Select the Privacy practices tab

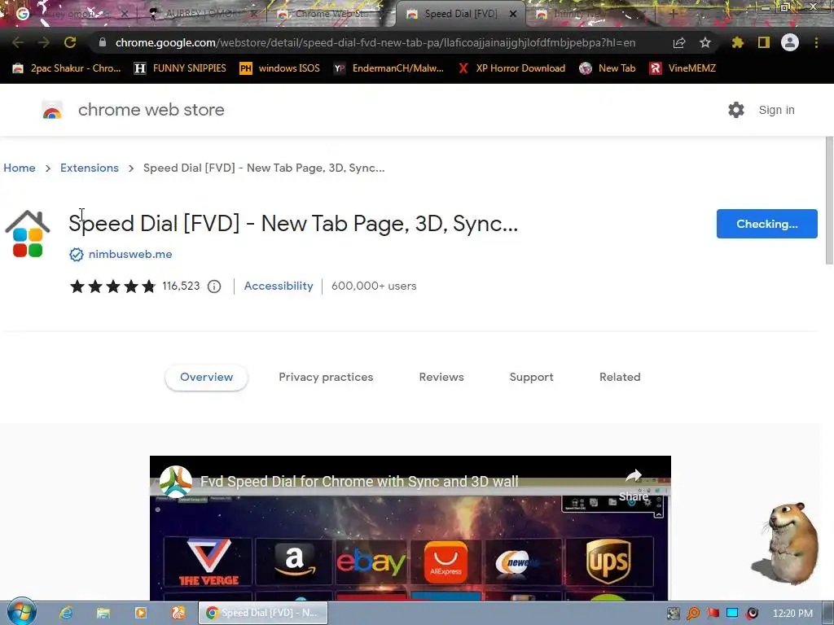click(326, 378)
